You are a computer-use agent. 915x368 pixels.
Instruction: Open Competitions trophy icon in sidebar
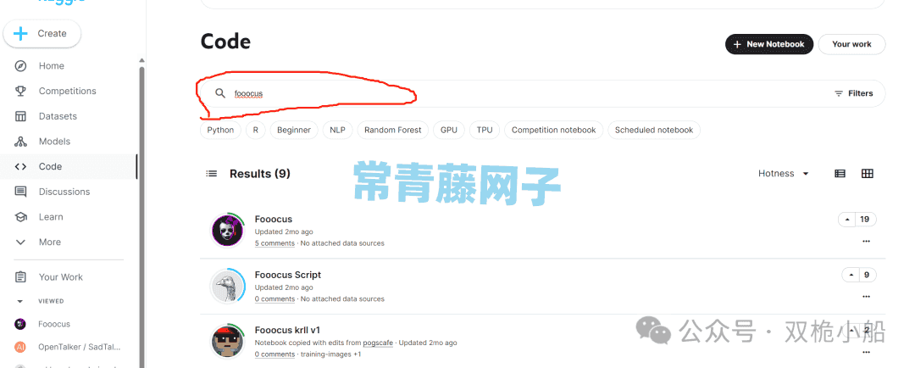[x=20, y=91]
